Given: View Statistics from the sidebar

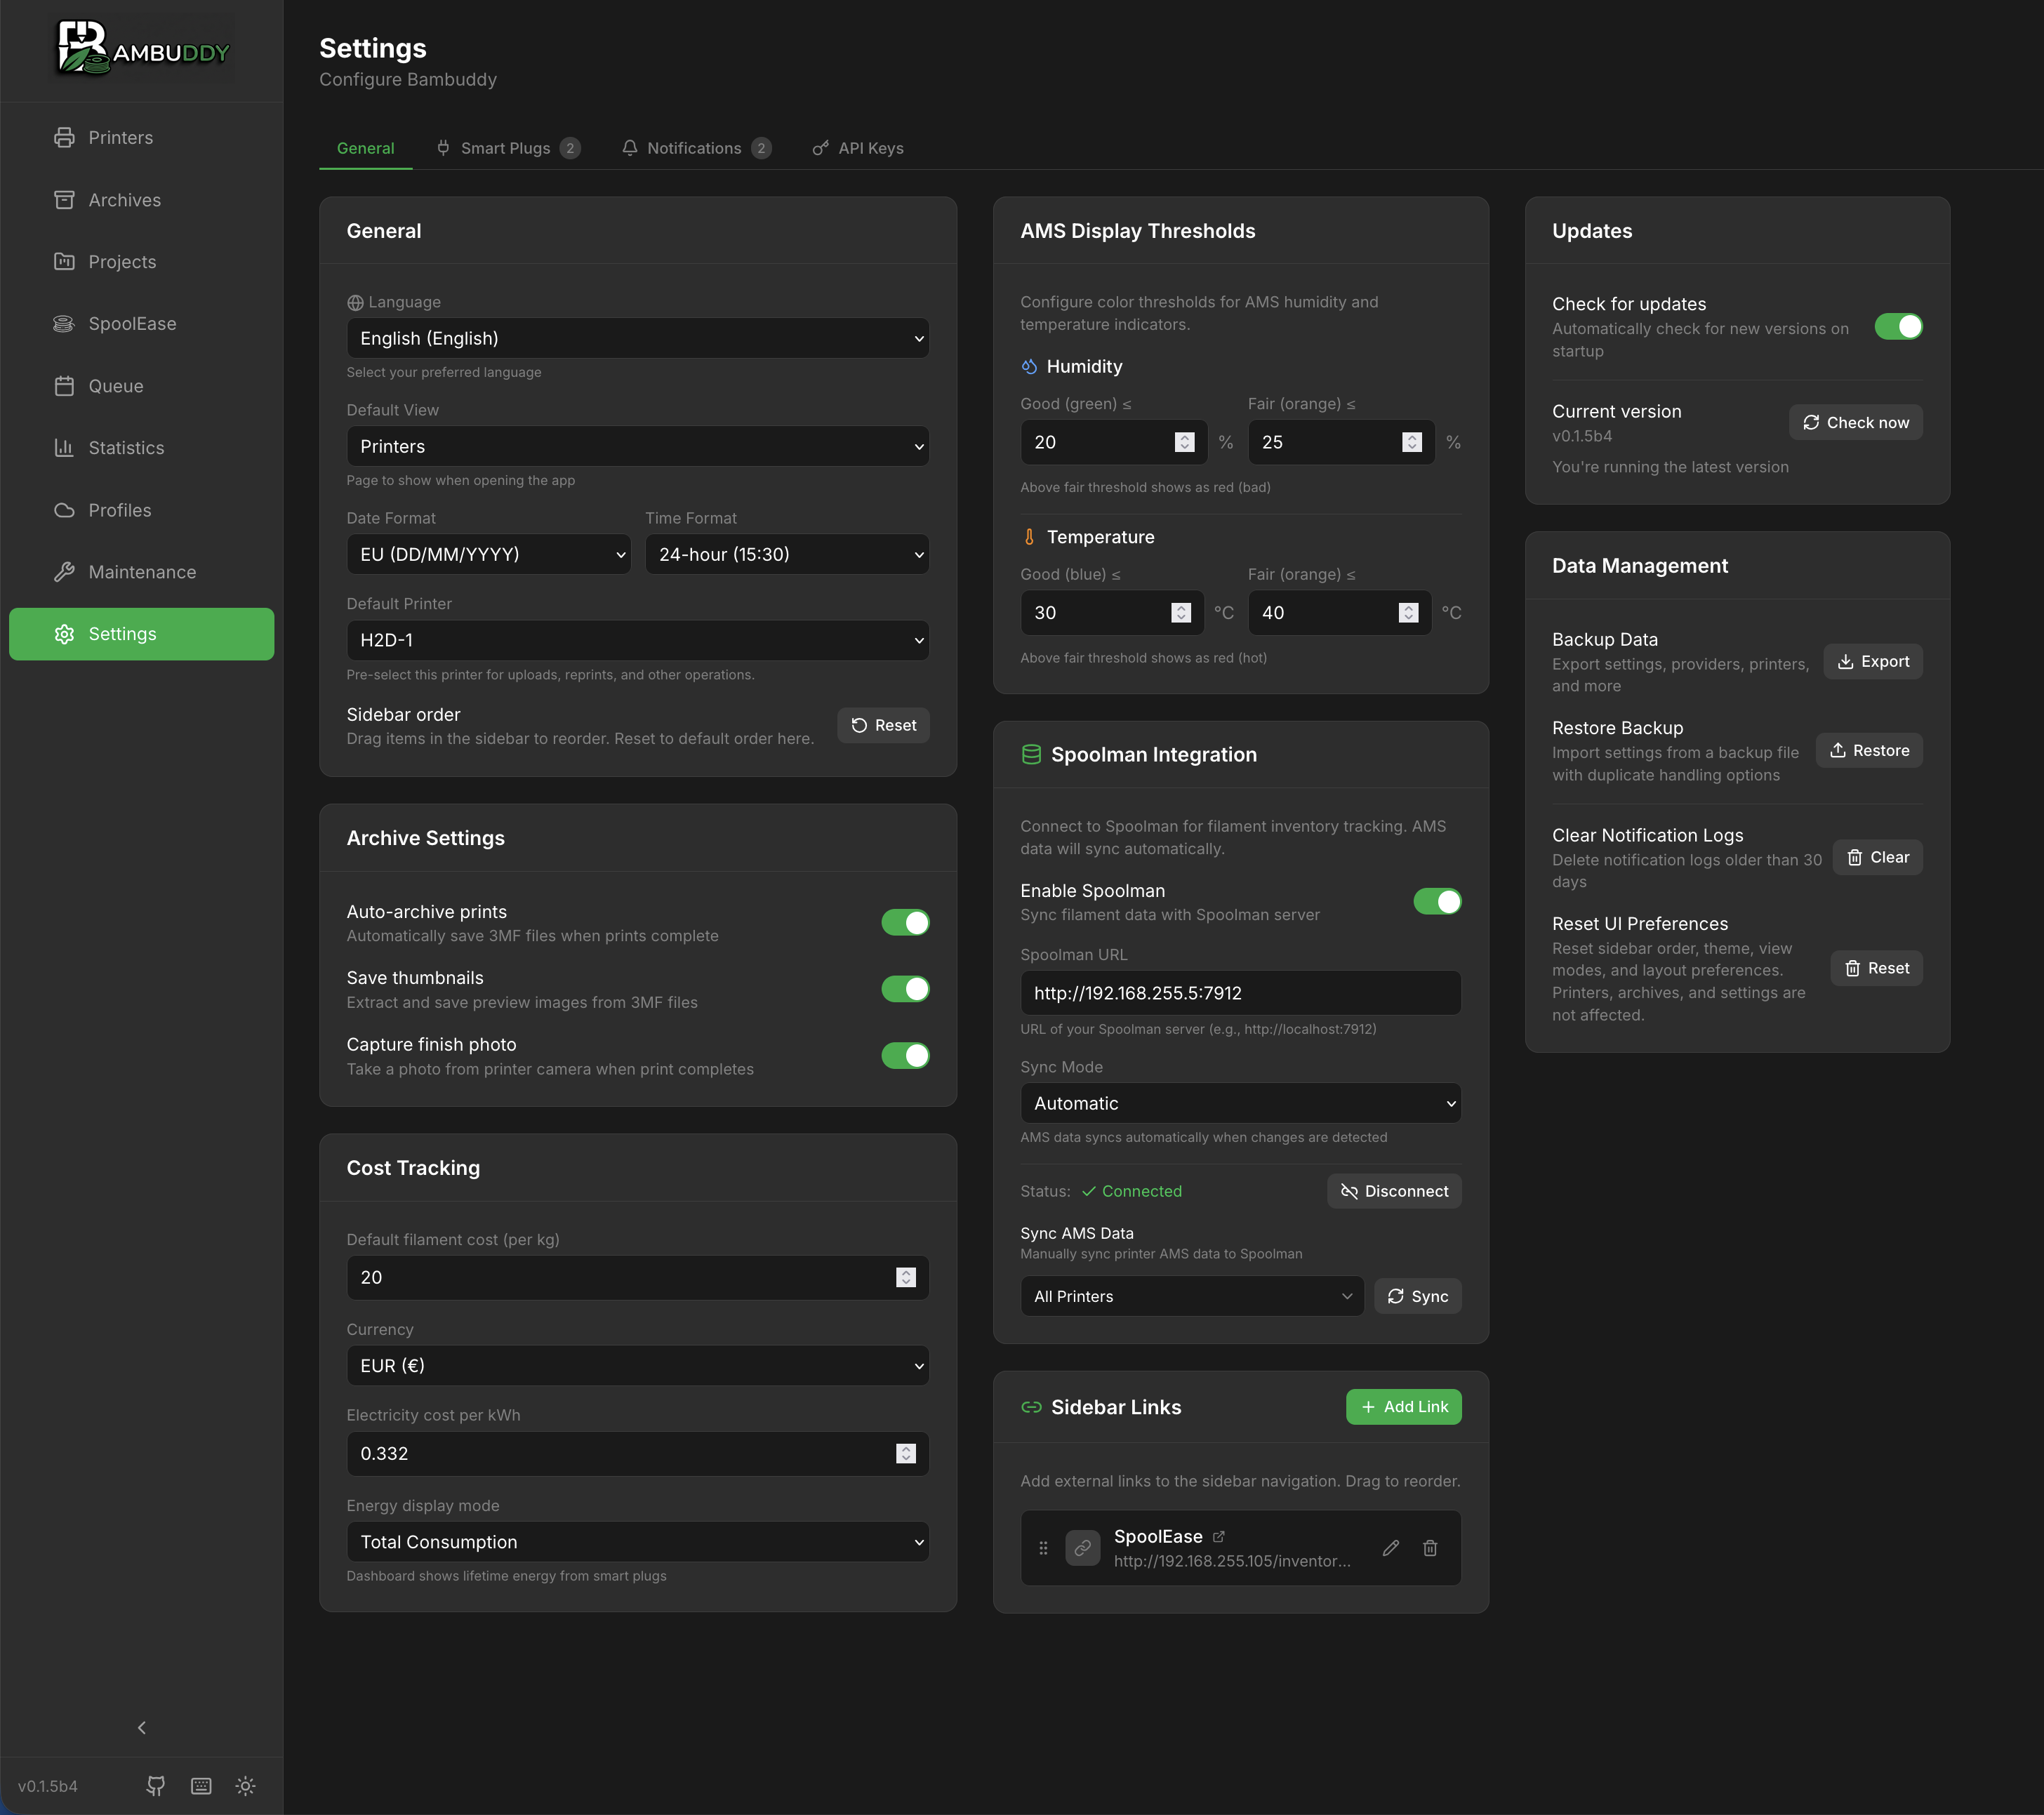Looking at the screenshot, I should coord(142,448).
